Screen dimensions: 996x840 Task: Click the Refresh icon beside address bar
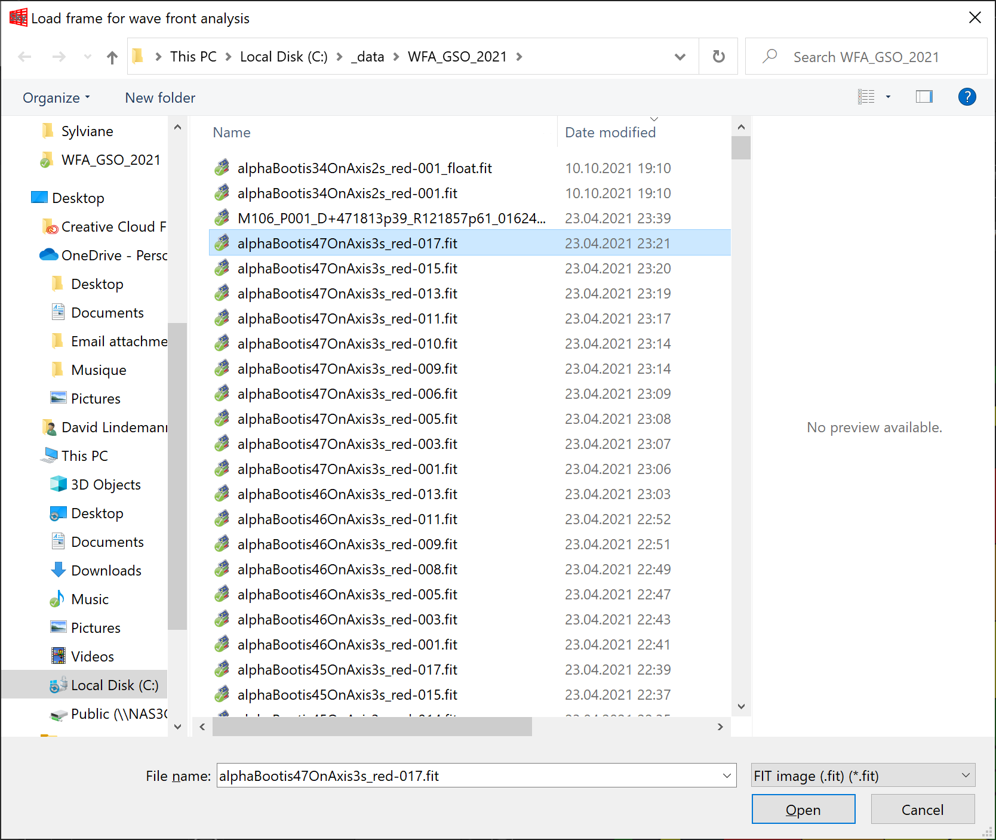(718, 57)
